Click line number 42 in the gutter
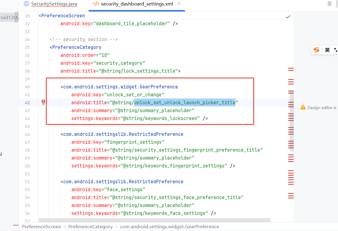 pyautogui.click(x=27, y=103)
